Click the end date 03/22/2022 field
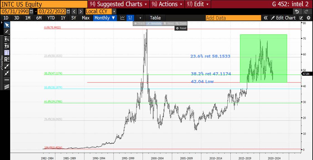The image size is (313, 160). 52,11
